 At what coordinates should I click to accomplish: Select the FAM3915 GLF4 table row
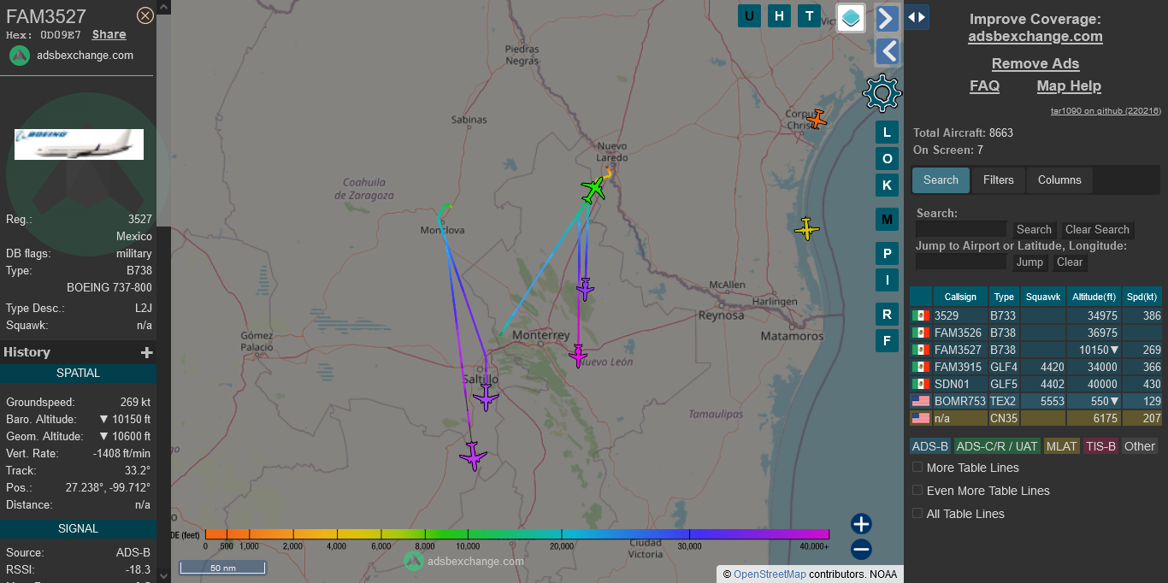[1036, 367]
